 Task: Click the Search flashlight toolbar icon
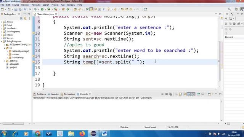(x=80, y=9)
